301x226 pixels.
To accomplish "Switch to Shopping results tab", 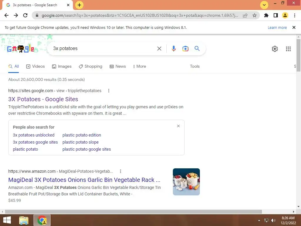I will (x=91, y=66).
